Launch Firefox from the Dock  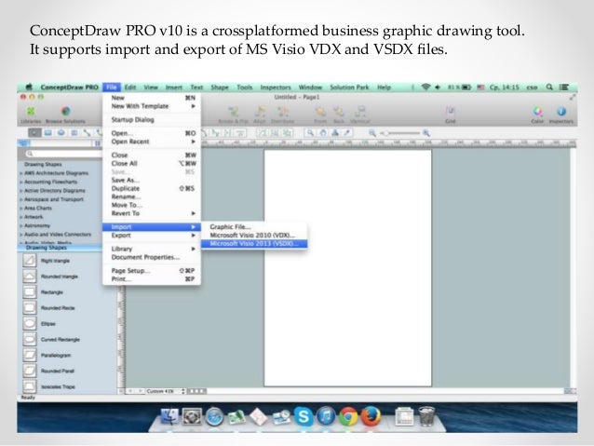pos(371,416)
